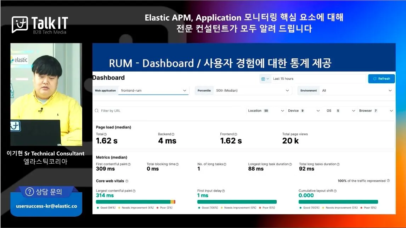This screenshot has height=228, width=406.
Task: Click the 88 ms longest task value
Action: (x=256, y=169)
